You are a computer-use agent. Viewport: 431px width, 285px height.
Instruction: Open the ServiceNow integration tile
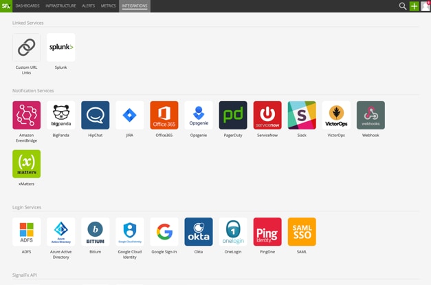[267, 115]
